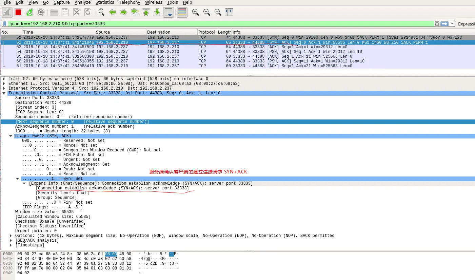475x280 pixels.
Task: Close this capture file
Action: pyautogui.click(x=77, y=13)
